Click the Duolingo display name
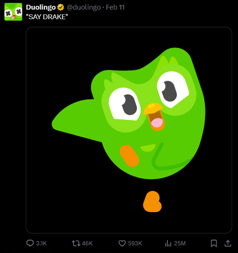238x253 pixels. coord(40,8)
